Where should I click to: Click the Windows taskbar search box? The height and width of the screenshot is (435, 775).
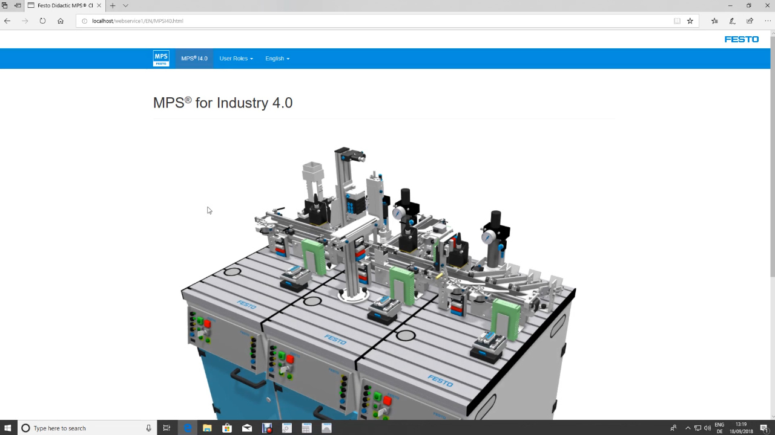coord(85,428)
